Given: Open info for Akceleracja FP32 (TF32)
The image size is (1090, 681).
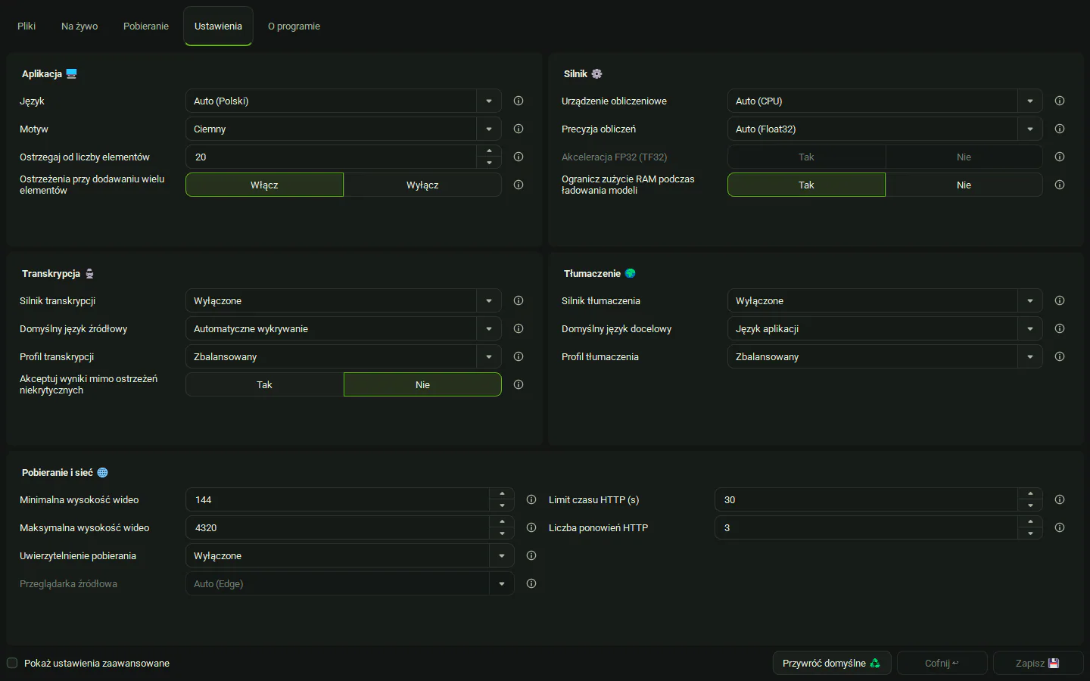Looking at the screenshot, I should pyautogui.click(x=1060, y=157).
